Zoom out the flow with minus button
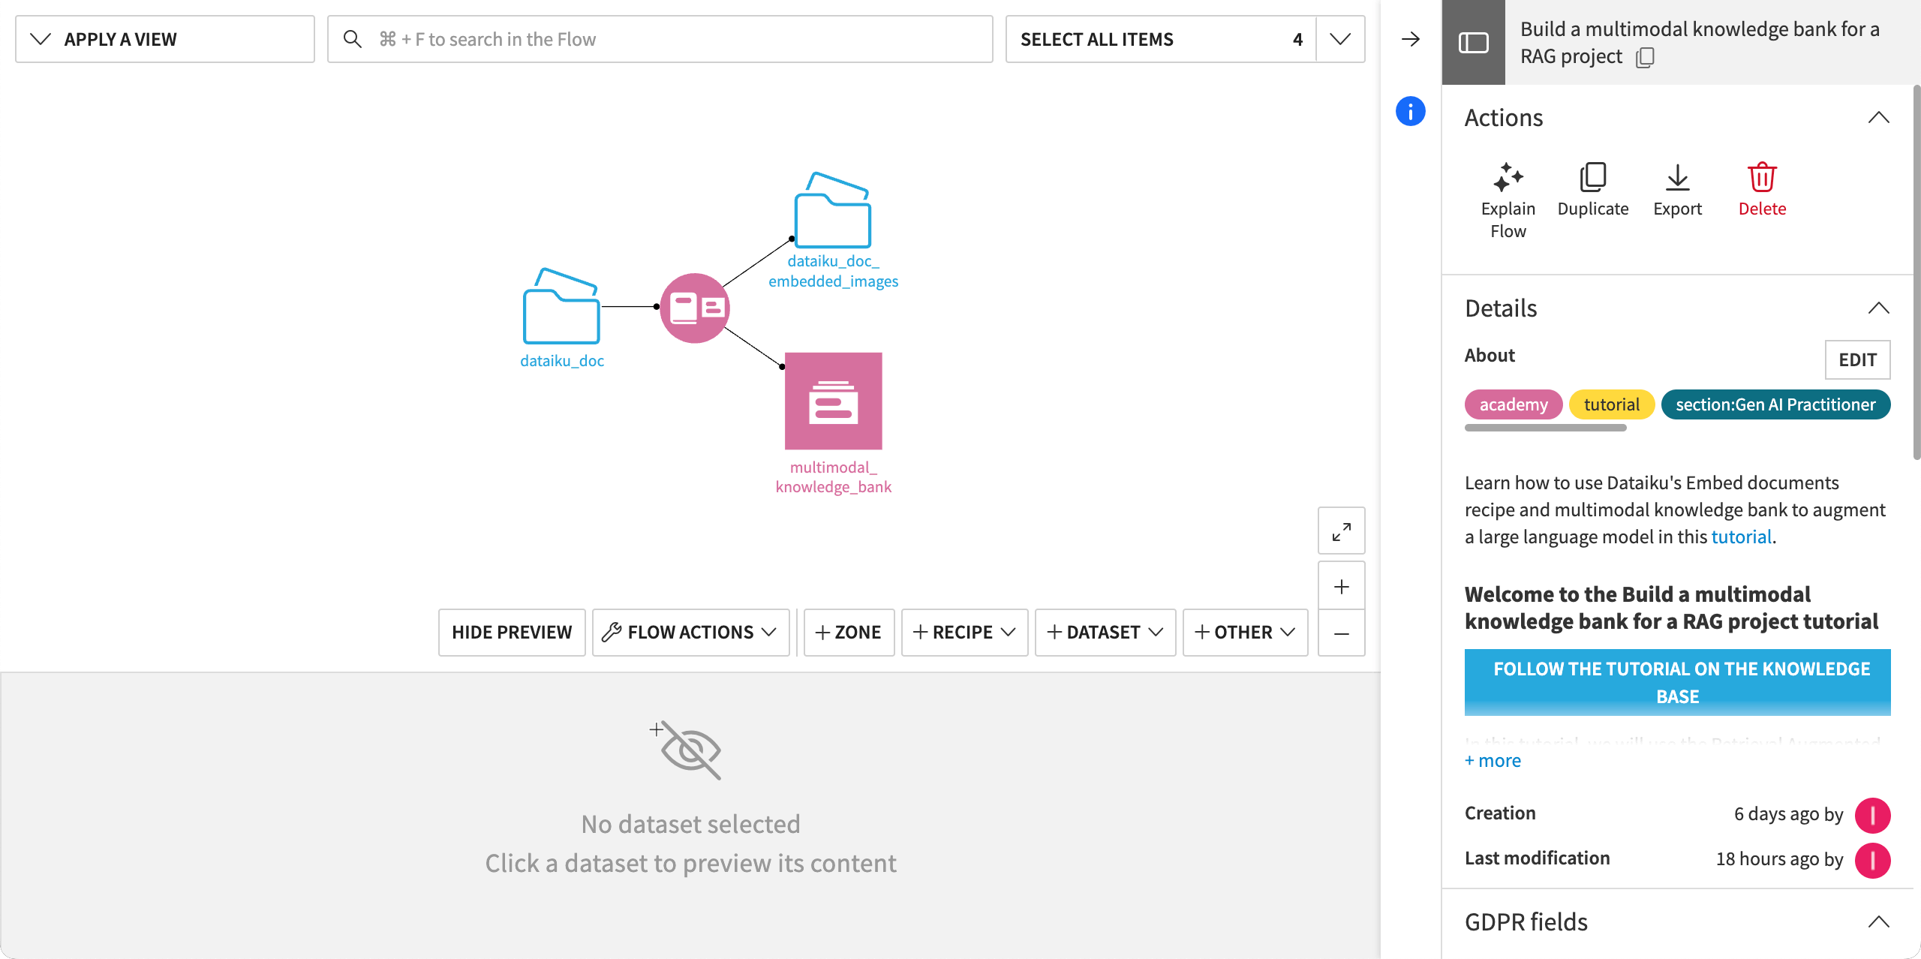Viewport: 1921px width, 959px height. pyautogui.click(x=1342, y=633)
